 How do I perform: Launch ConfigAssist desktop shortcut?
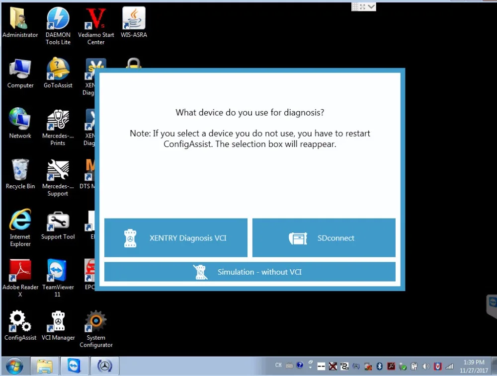[20, 326]
